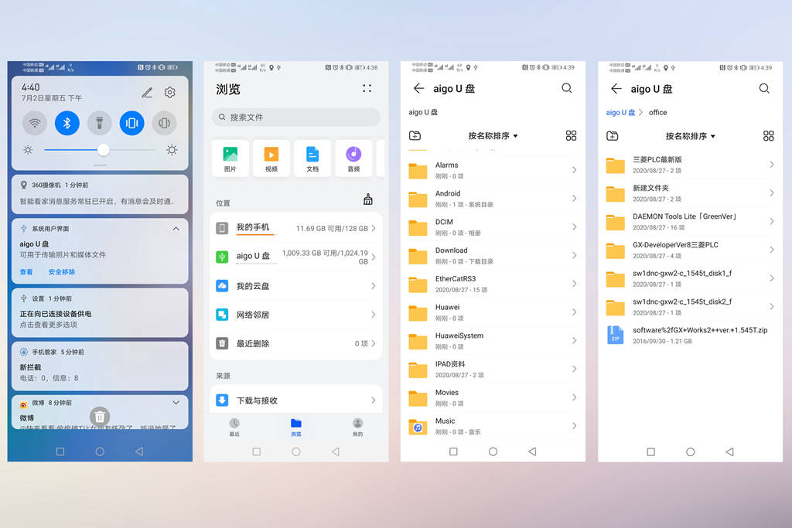Click the 搜索文件 search field
Image resolution: width=792 pixels, height=528 pixels.
pos(296,118)
